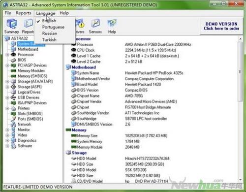
Task: Click the Storage (ASPI) icon
Action: [x=13, y=87]
